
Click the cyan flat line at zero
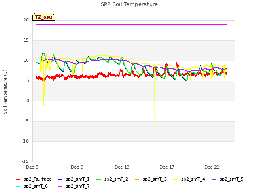tap(132, 101)
